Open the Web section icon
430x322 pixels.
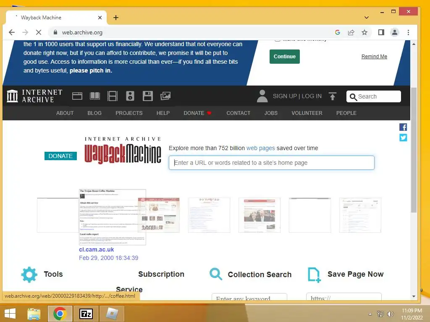tap(77, 96)
